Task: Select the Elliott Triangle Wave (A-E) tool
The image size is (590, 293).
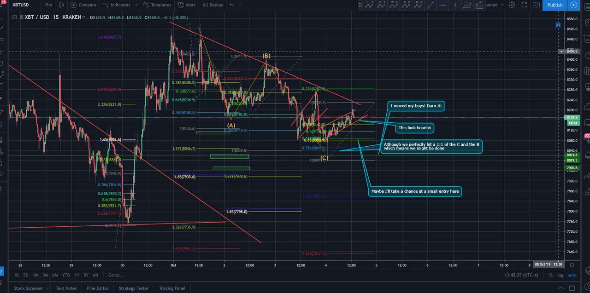Action: click(382, 5)
